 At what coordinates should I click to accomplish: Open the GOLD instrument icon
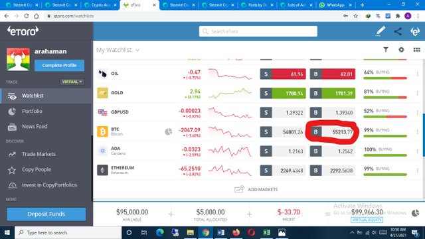(102, 93)
